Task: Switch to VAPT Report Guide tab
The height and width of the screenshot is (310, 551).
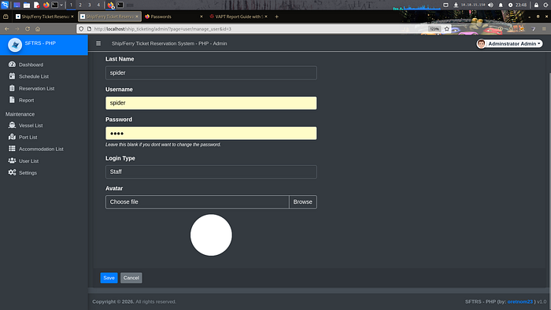Action: pos(238,17)
